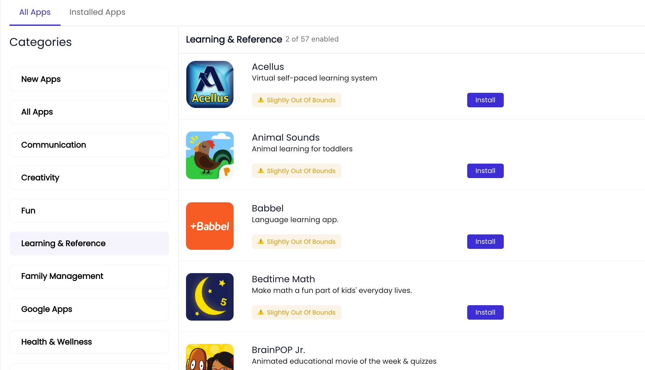Install the Animal Sounds app
The image size is (645, 370).
(x=485, y=171)
